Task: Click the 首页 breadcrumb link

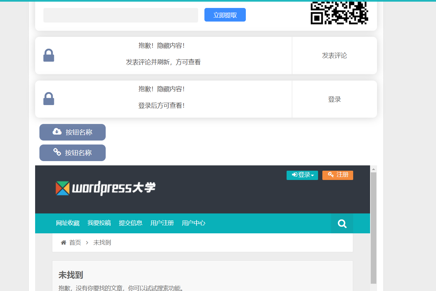Action: 76,242
